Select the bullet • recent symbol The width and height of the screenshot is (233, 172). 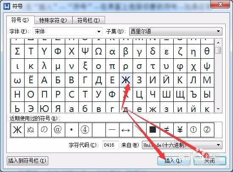click(x=72, y=130)
